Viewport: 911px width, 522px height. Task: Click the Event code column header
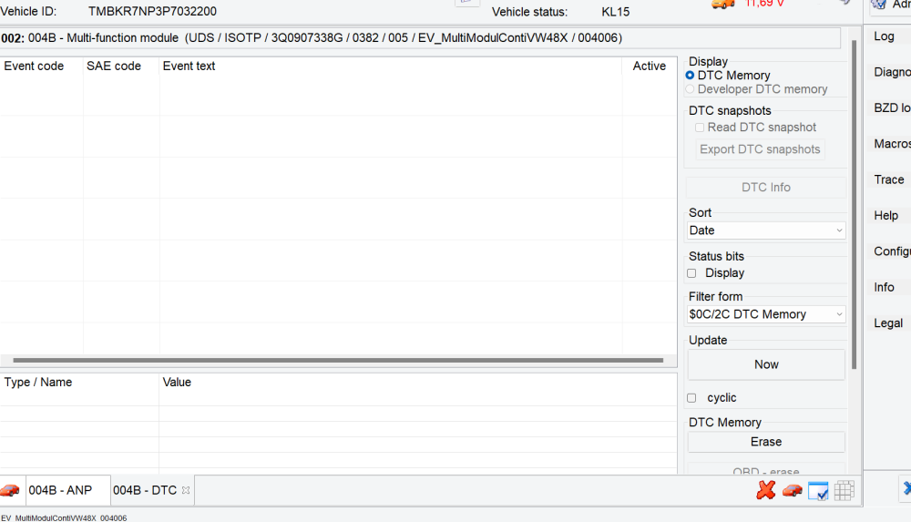pos(34,66)
